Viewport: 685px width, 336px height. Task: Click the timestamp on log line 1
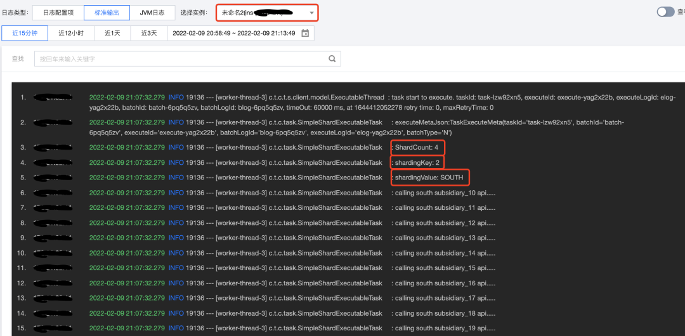pyautogui.click(x=127, y=98)
